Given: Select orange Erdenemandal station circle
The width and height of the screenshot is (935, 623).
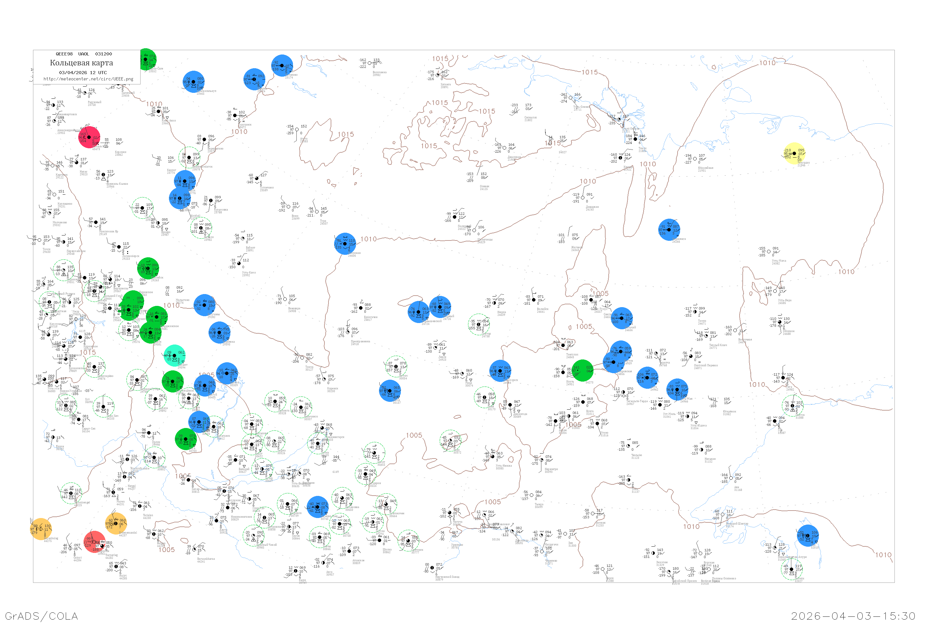Looking at the screenshot, I should coord(116,523).
